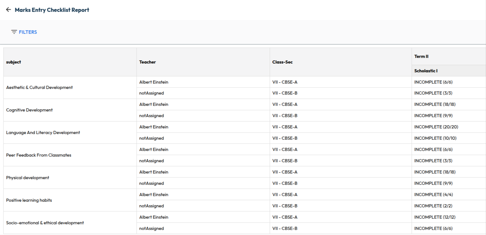486x235 pixels.
Task: Select Language And Literacy Development subject
Action: click(x=43, y=133)
